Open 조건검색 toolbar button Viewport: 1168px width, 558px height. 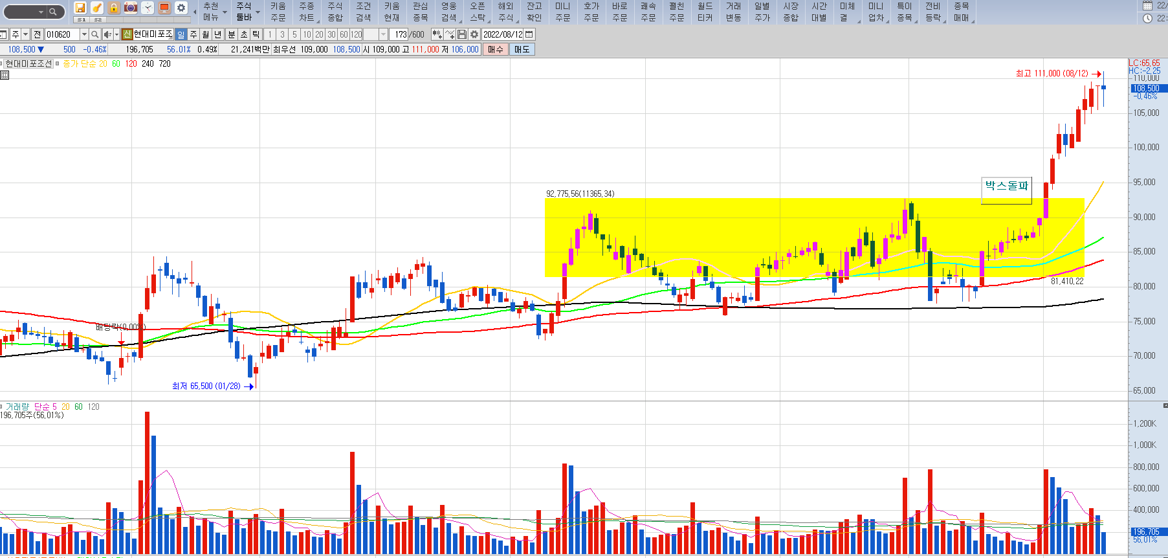click(x=364, y=12)
